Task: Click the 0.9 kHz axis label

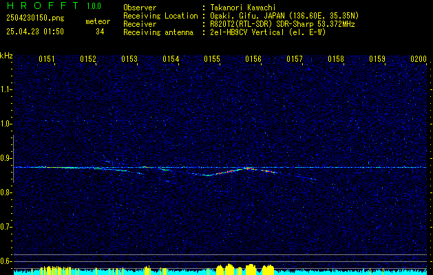Action: (x=6, y=158)
